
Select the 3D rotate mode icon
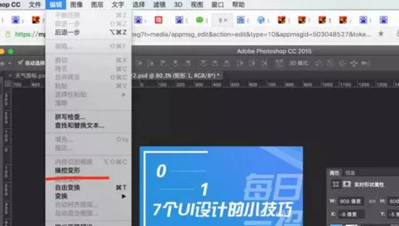pos(318,63)
